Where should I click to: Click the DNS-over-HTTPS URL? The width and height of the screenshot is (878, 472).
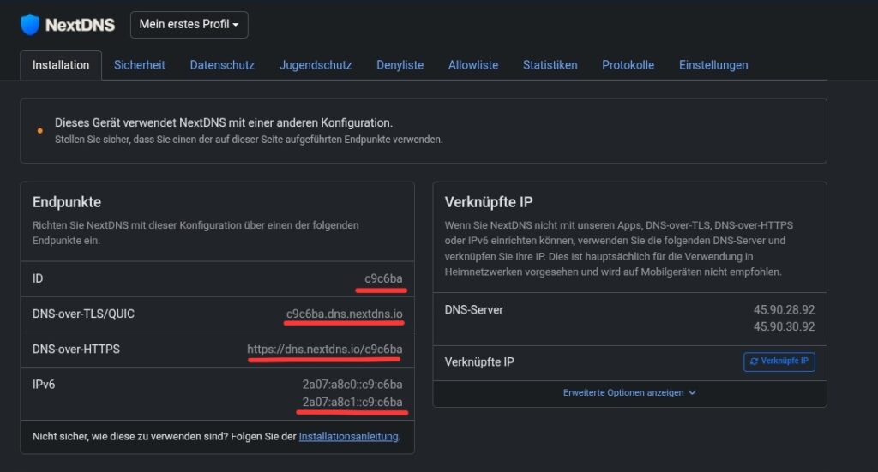pos(324,350)
